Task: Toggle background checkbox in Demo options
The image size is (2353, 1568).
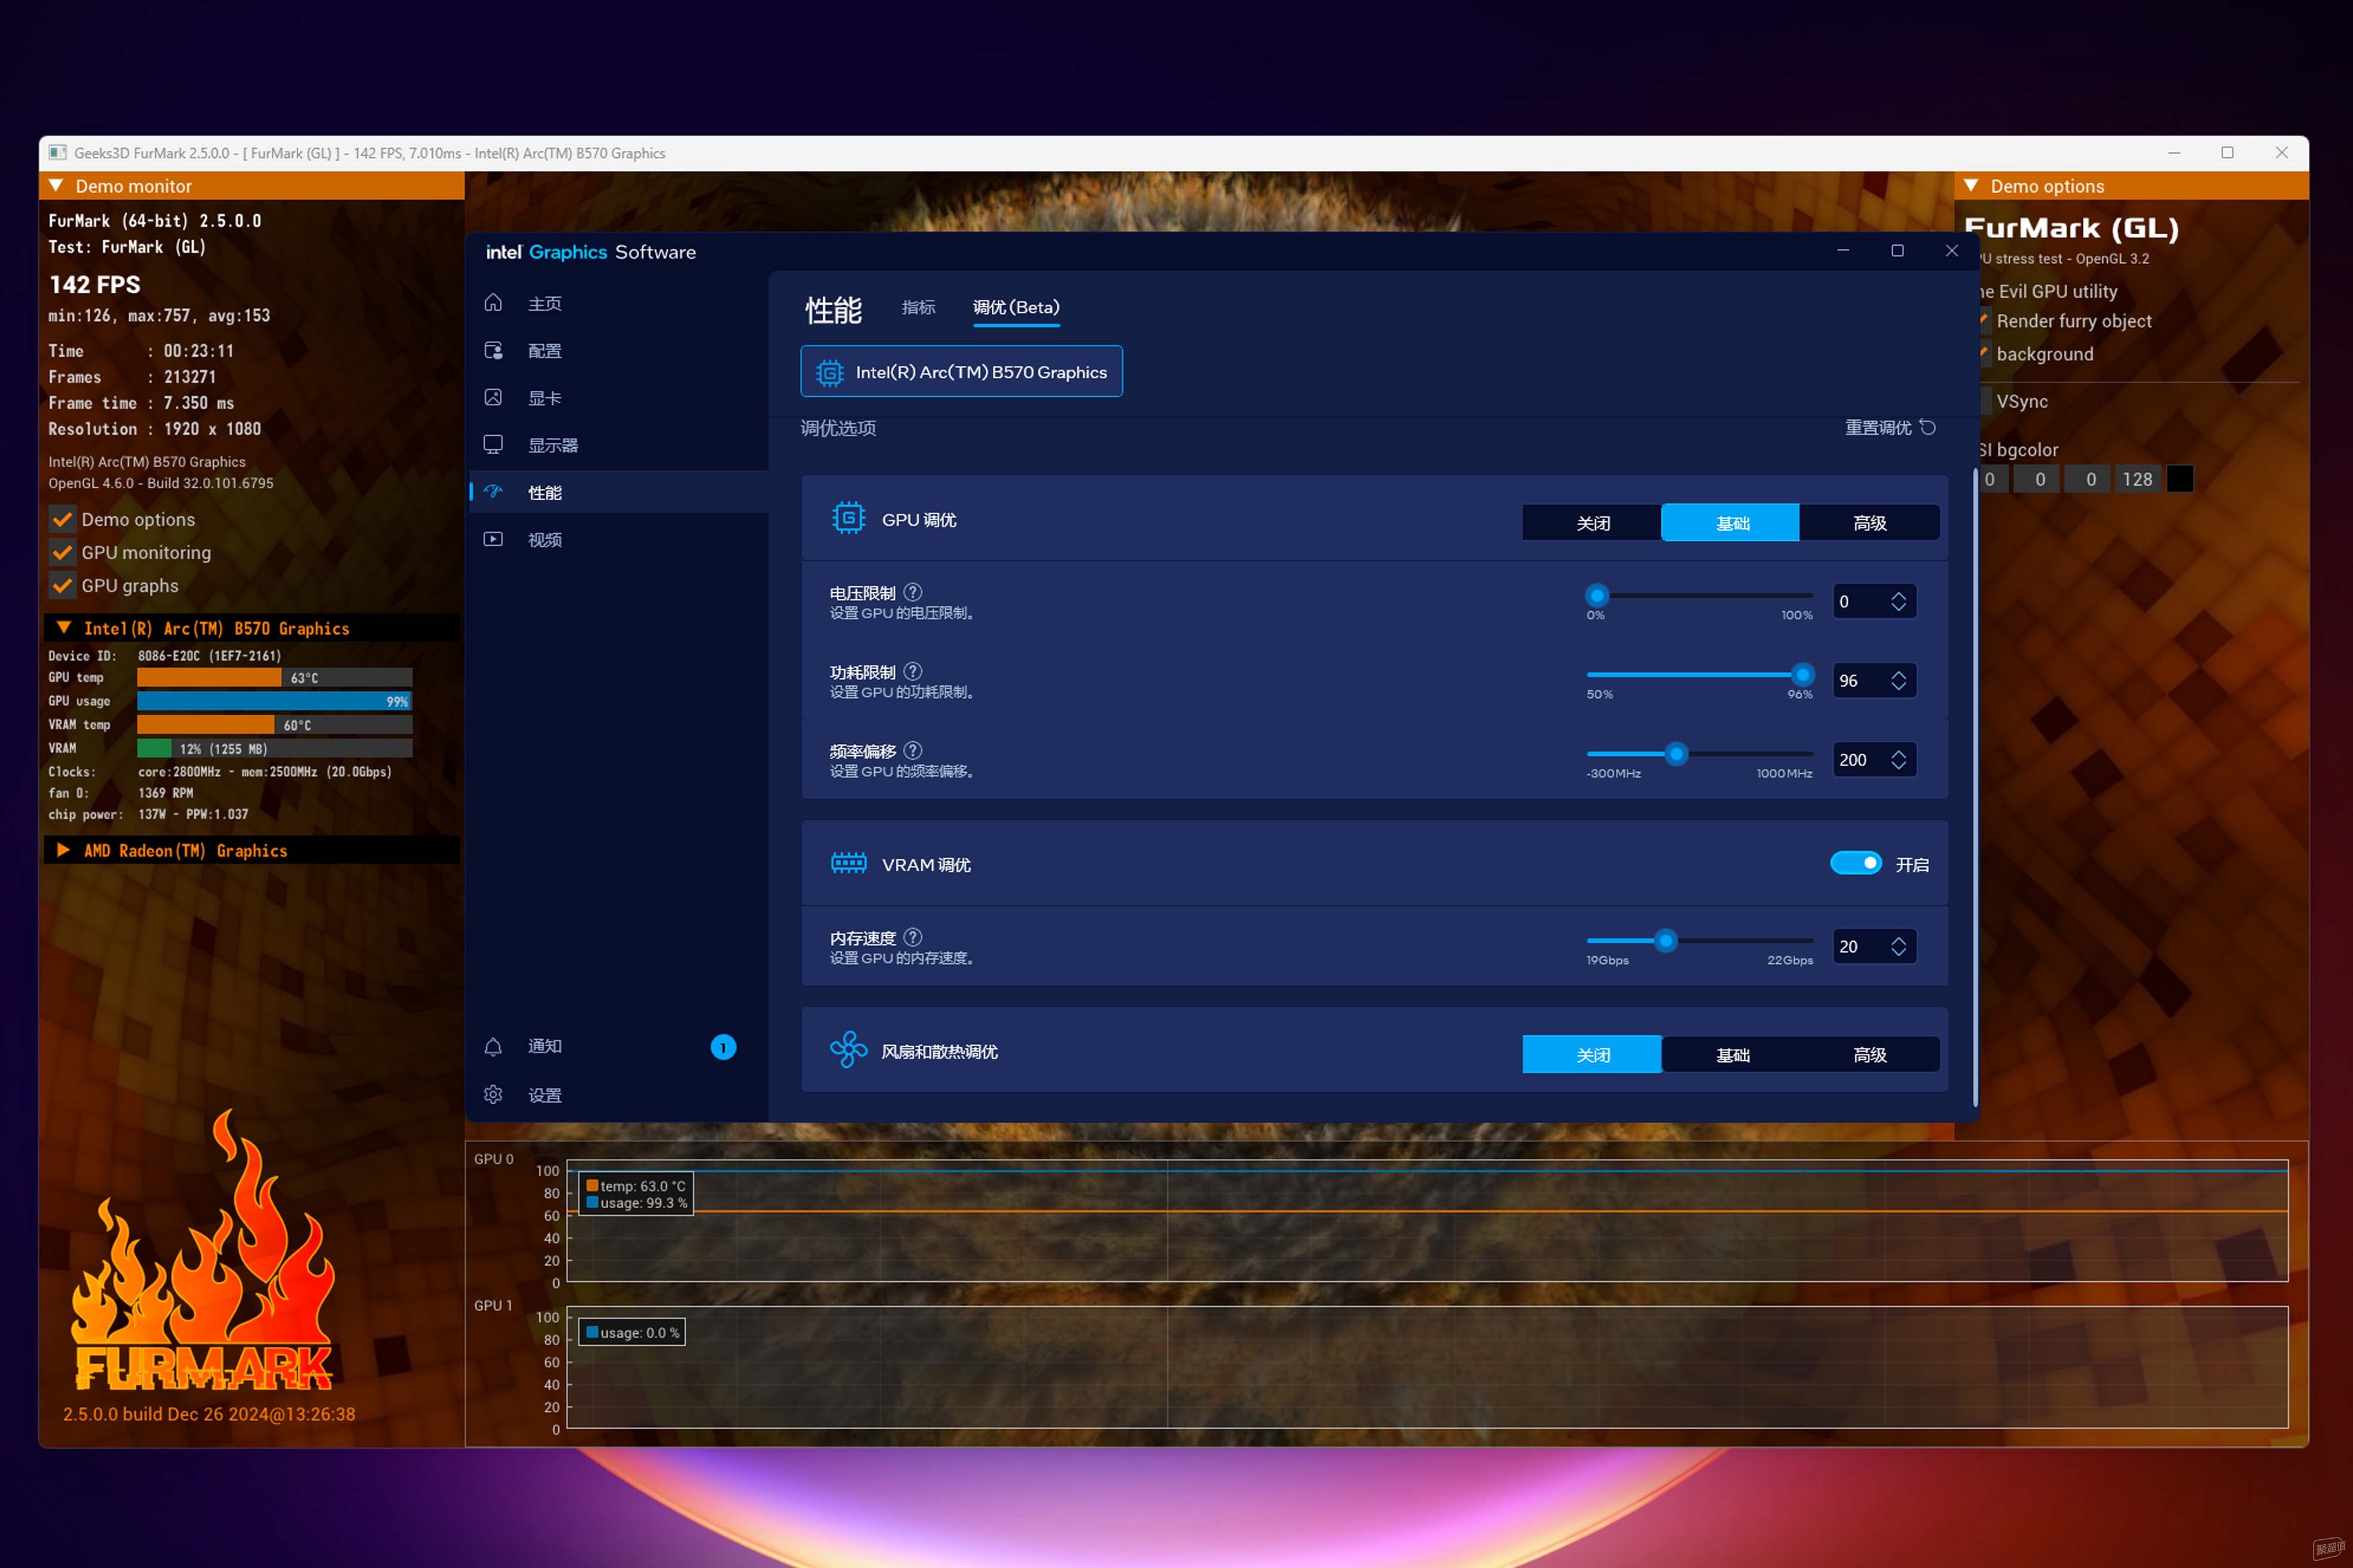Action: [x=1984, y=354]
